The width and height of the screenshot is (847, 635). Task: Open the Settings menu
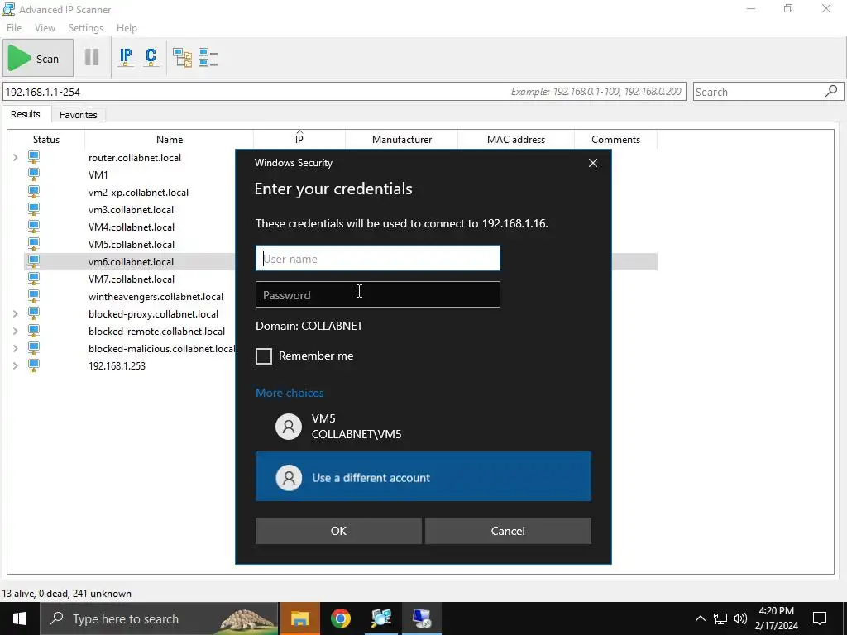[x=85, y=27]
